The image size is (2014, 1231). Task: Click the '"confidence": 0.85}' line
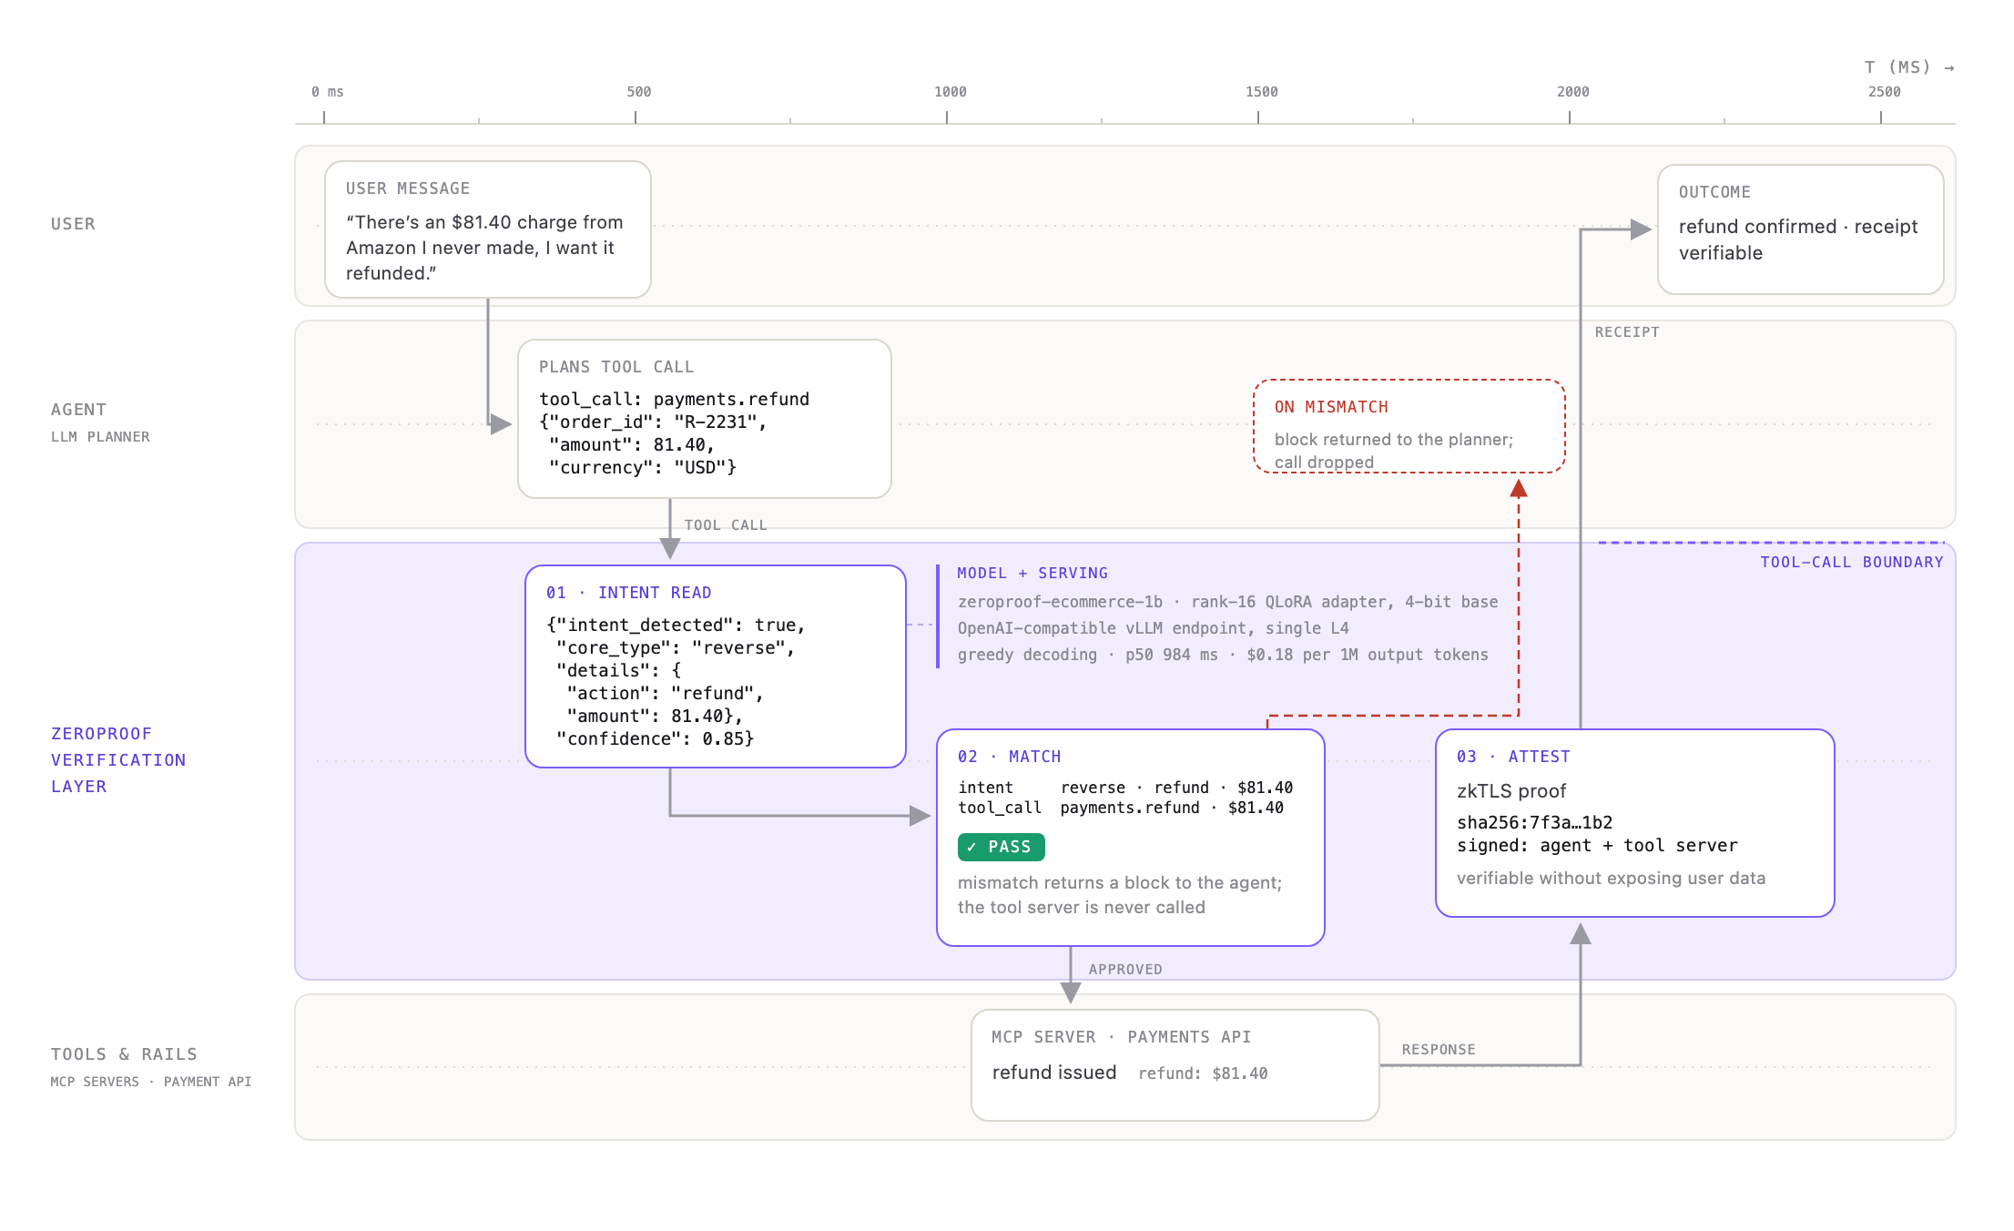[656, 738]
